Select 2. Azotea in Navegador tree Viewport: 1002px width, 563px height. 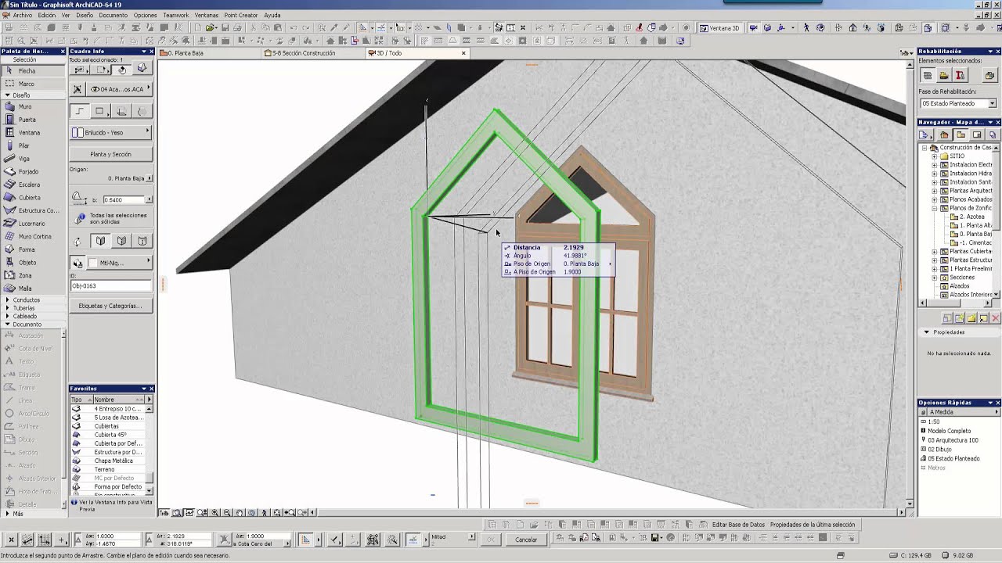point(971,217)
